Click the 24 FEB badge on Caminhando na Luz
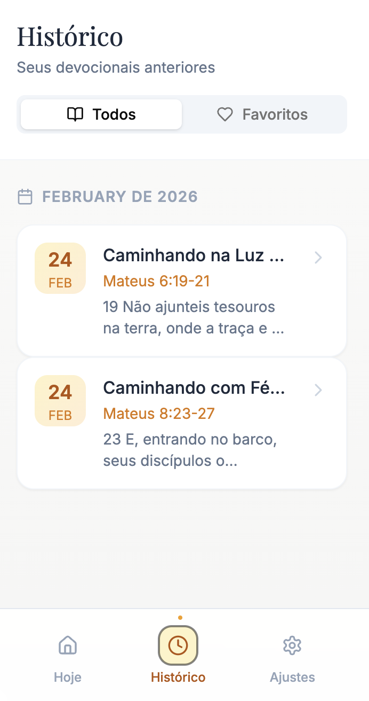369x701 pixels. tap(60, 268)
